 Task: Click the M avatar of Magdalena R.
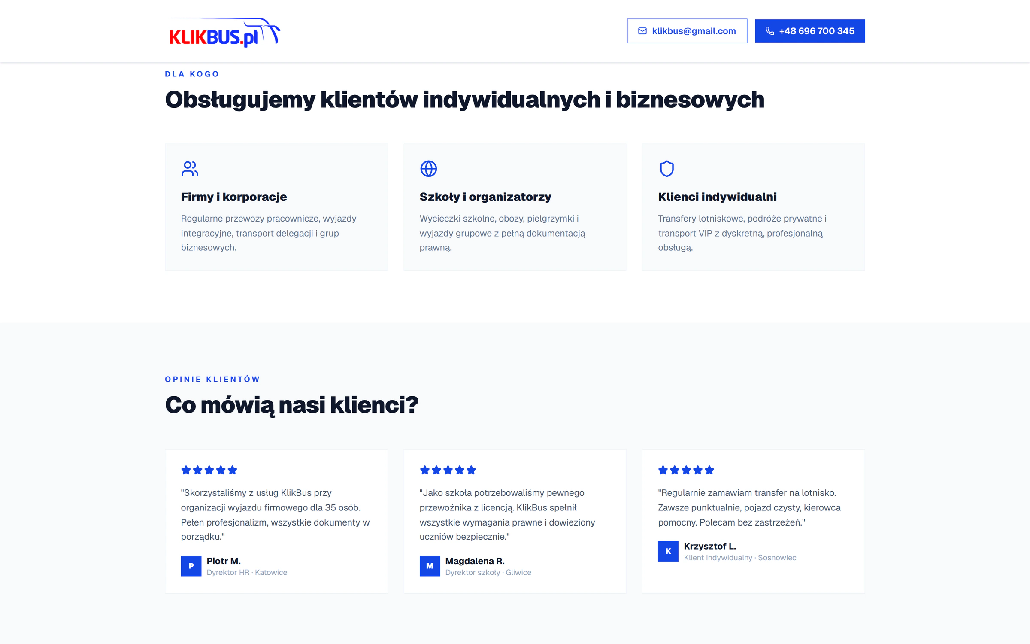[430, 566]
